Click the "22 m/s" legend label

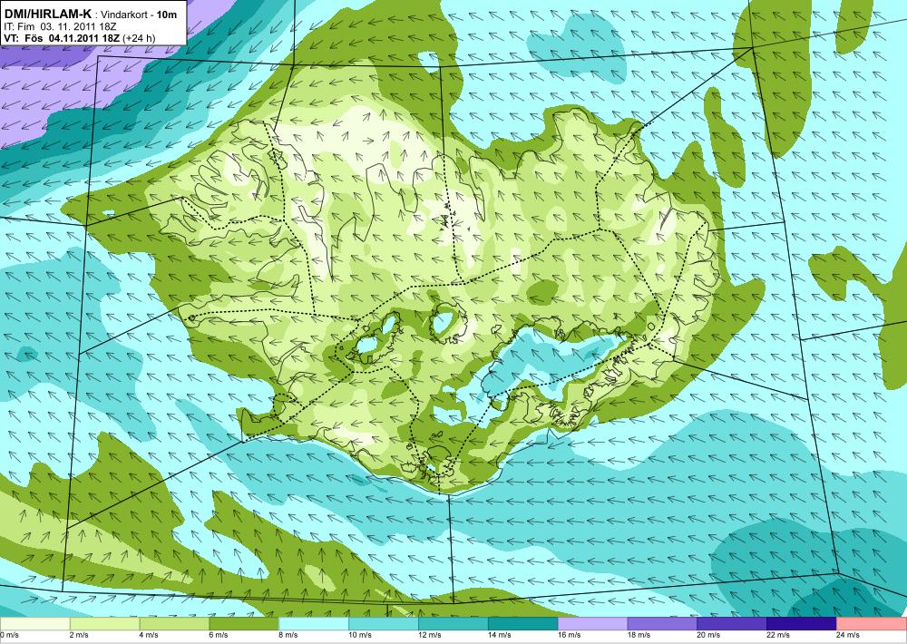(x=778, y=635)
